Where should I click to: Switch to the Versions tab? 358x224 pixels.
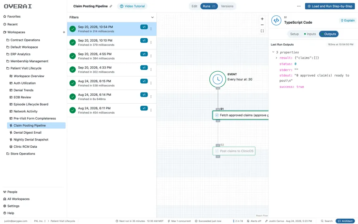(227, 6)
